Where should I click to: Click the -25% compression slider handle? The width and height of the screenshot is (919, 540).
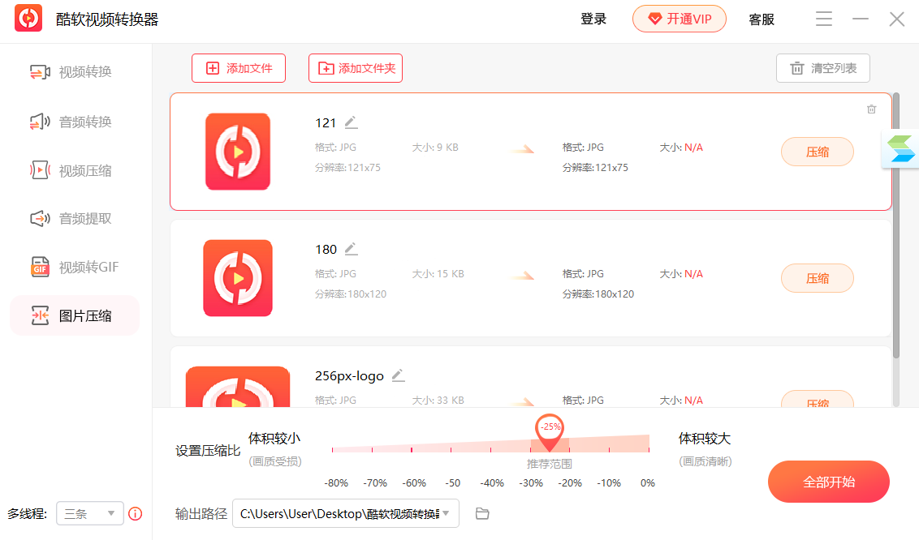click(x=550, y=433)
